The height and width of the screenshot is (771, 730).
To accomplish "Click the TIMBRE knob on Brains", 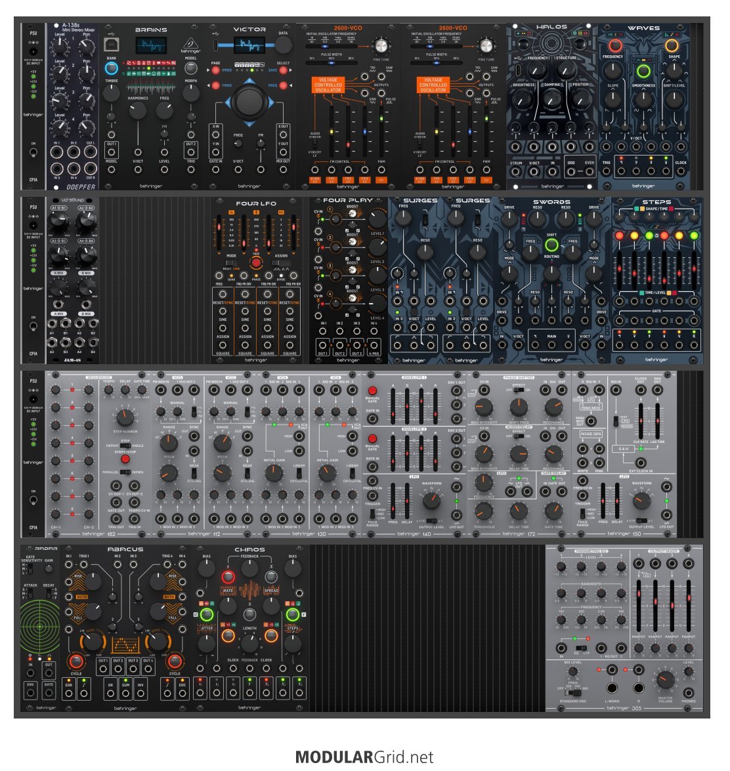I will (x=111, y=93).
